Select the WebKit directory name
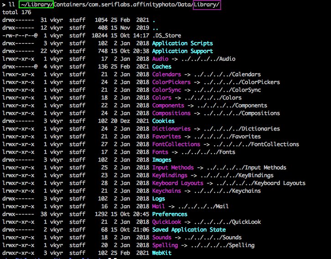This screenshot has width=331, height=259. [161, 253]
